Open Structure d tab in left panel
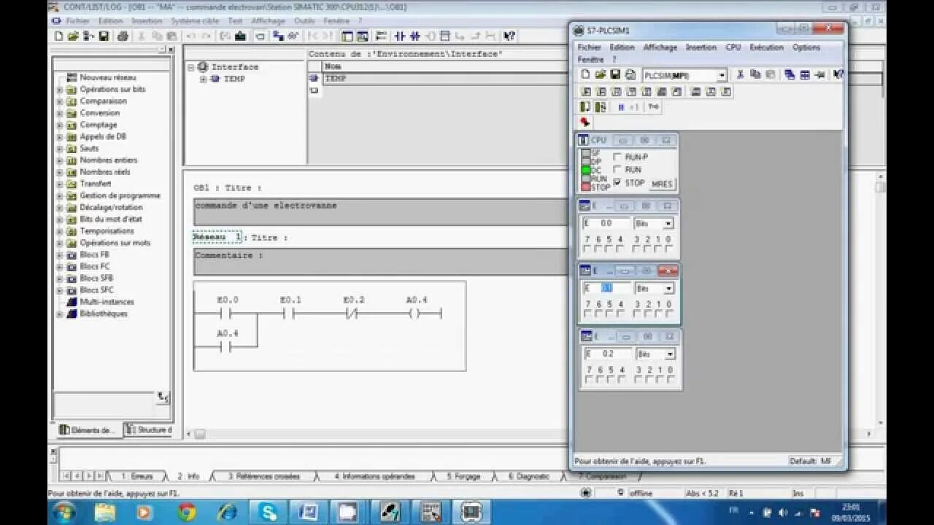The height and width of the screenshot is (525, 934). coord(148,430)
